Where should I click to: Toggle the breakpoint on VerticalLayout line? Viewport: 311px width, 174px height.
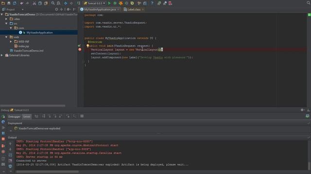pyautogui.click(x=80, y=49)
